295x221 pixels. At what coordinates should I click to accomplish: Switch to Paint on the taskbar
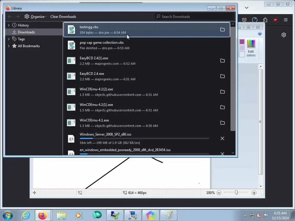[168, 215]
